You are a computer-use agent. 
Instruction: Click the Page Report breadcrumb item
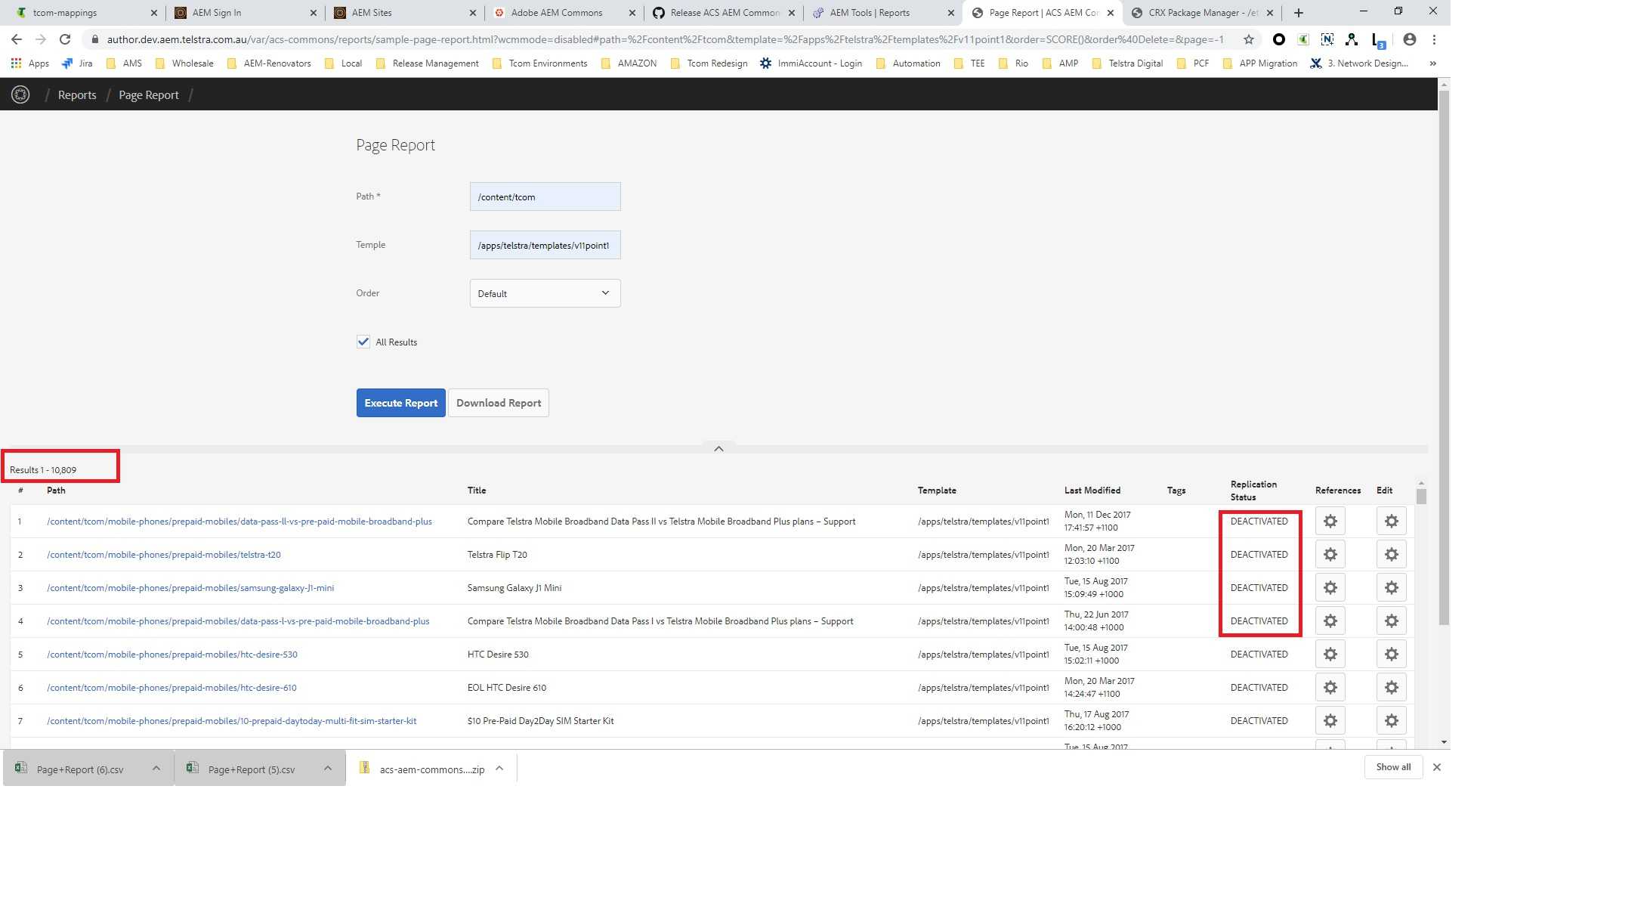[x=147, y=94]
